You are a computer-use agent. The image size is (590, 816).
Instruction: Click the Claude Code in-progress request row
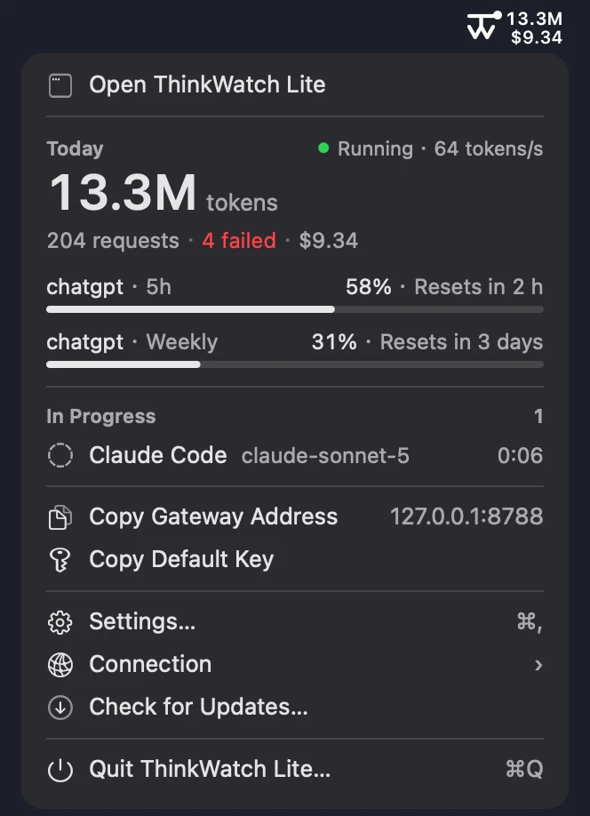tap(295, 455)
